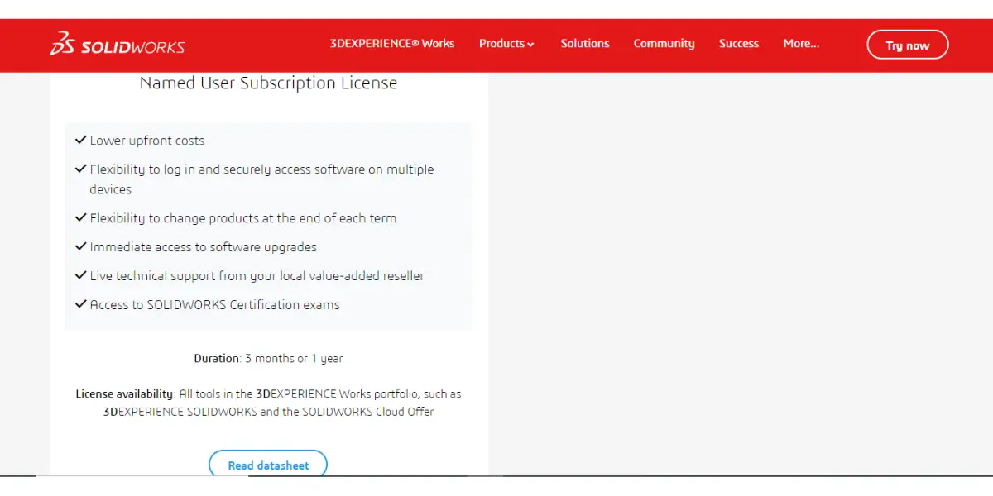Click the Read datasheet button
993x496 pixels.
click(268, 465)
